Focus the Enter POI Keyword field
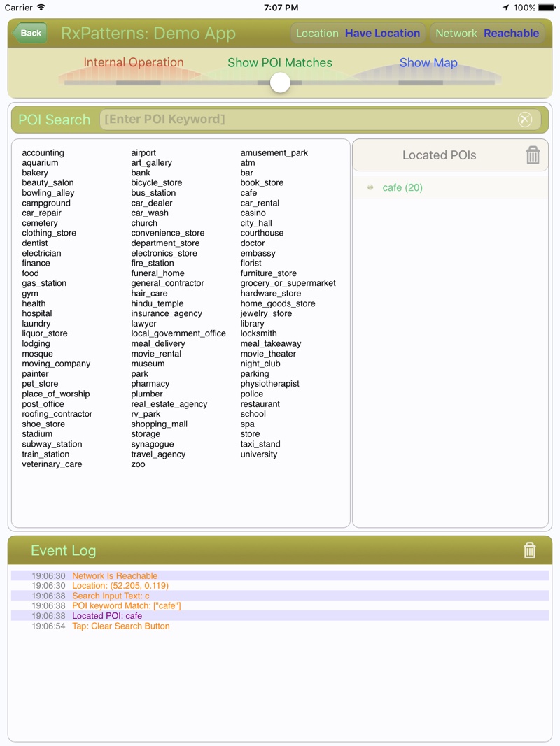560x746 pixels. [321, 120]
